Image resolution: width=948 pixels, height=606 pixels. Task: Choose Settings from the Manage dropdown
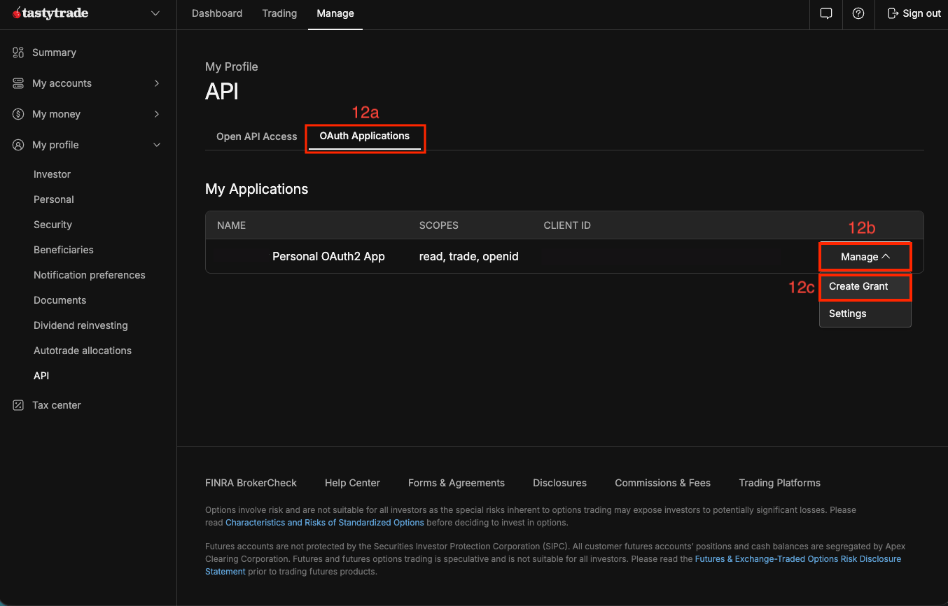point(865,313)
